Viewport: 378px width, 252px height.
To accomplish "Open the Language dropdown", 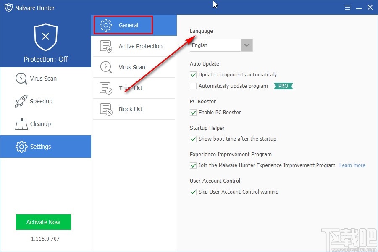I will tap(247, 45).
